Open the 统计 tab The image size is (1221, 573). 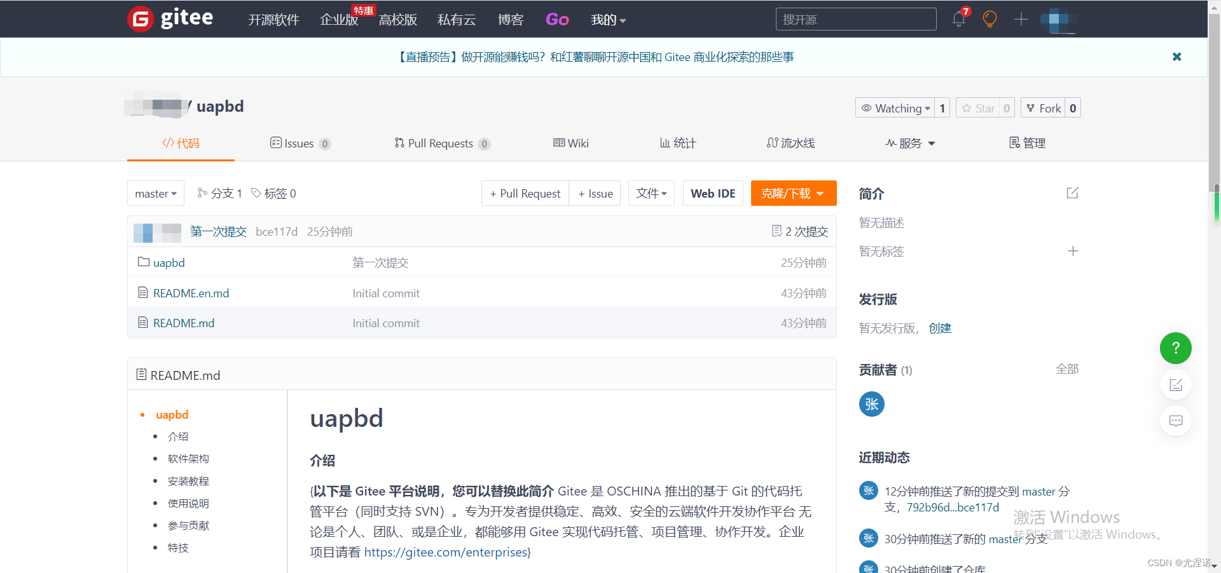pos(678,143)
